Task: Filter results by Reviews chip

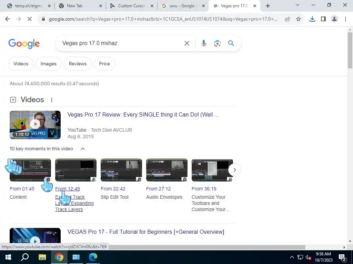Action: pyautogui.click(x=78, y=64)
